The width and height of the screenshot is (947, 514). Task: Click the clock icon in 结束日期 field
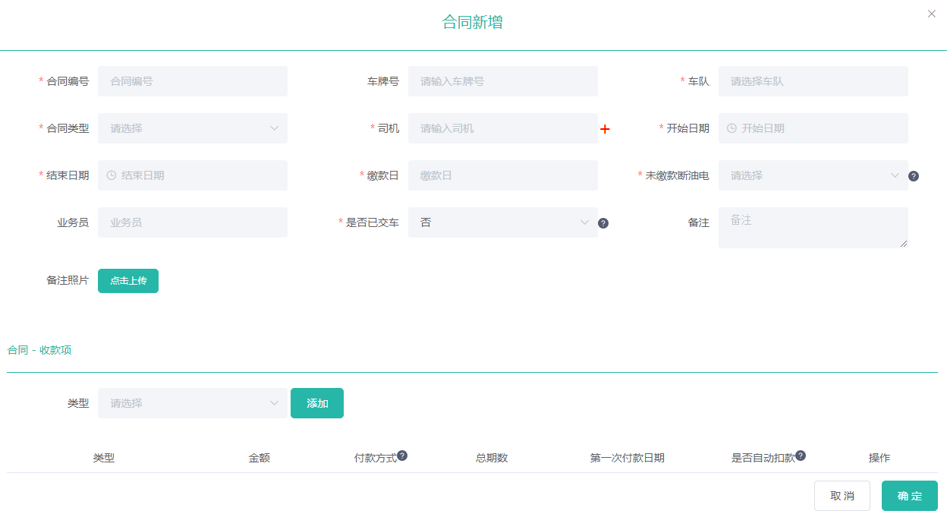pyautogui.click(x=112, y=175)
